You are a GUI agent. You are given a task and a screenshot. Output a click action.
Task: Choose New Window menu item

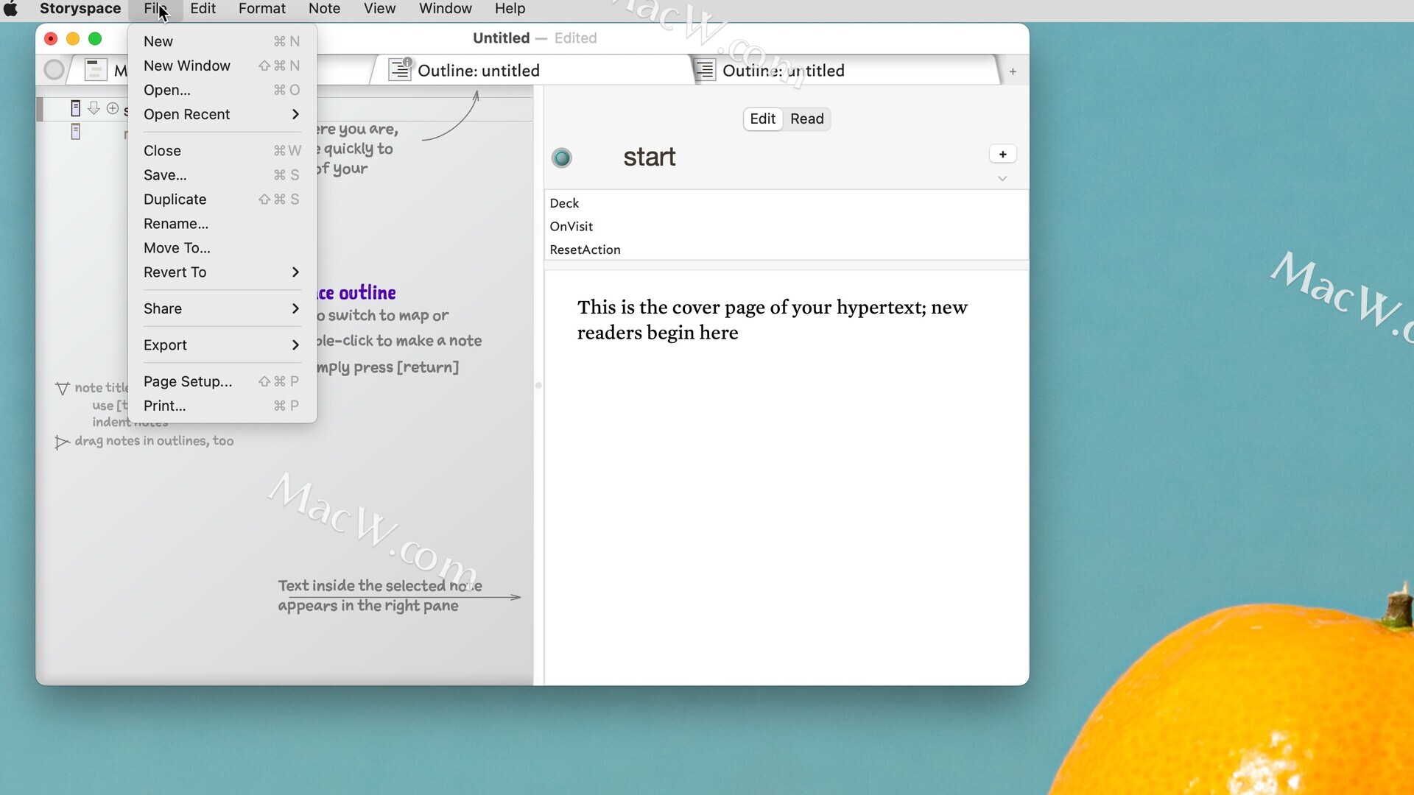click(x=222, y=66)
